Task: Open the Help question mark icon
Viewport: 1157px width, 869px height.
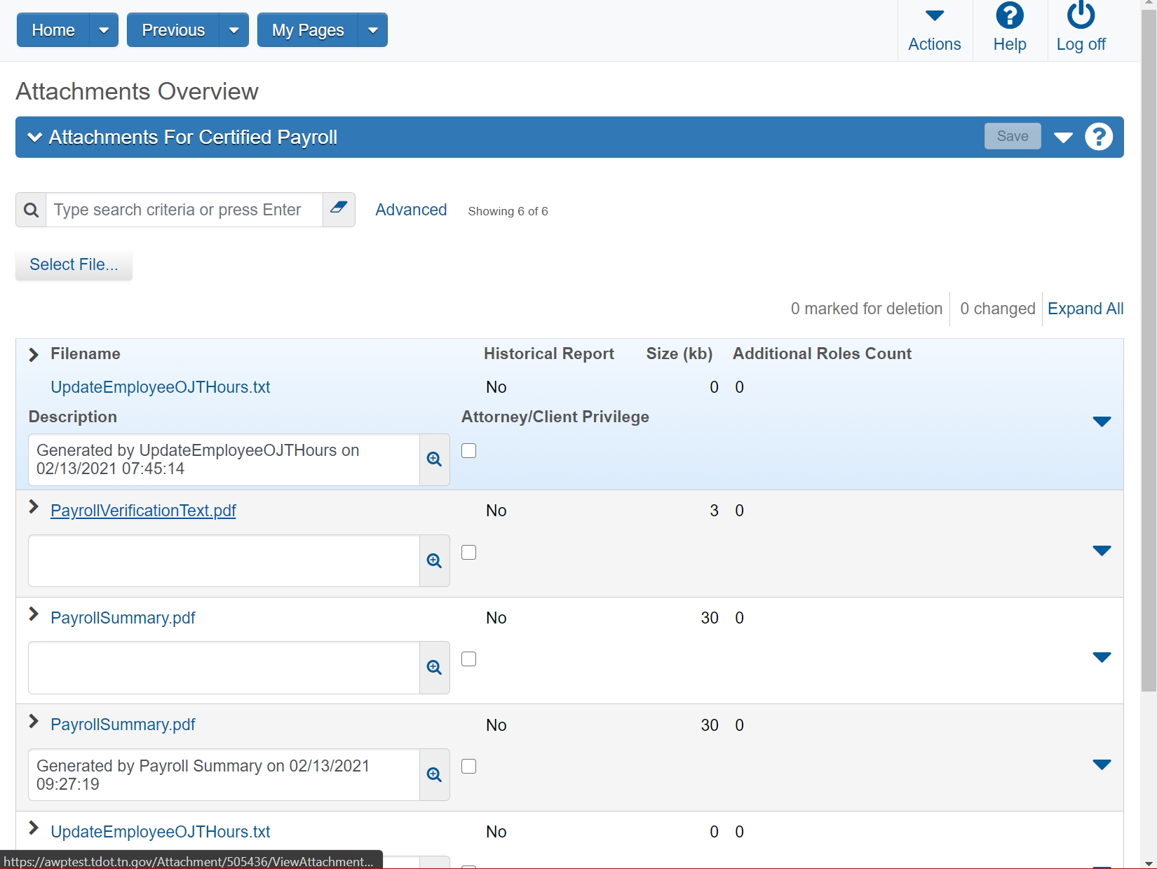Action: (x=1010, y=15)
